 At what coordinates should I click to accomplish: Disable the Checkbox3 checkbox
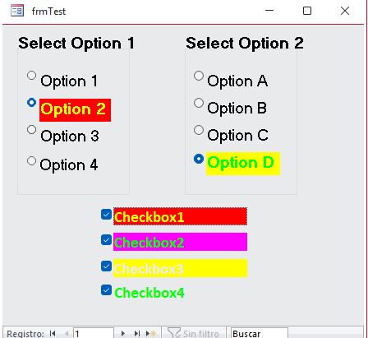106,266
